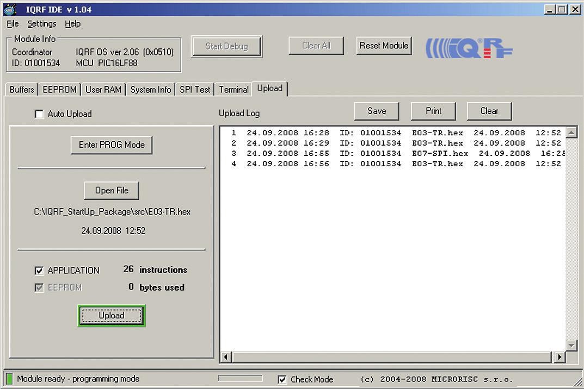The width and height of the screenshot is (584, 389).
Task: Click the green module status indicator
Action: coord(9,379)
